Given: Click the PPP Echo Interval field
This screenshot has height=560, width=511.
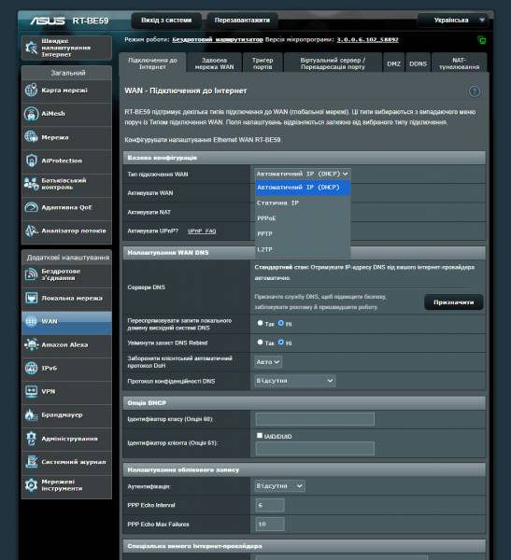Looking at the screenshot, I should point(270,505).
